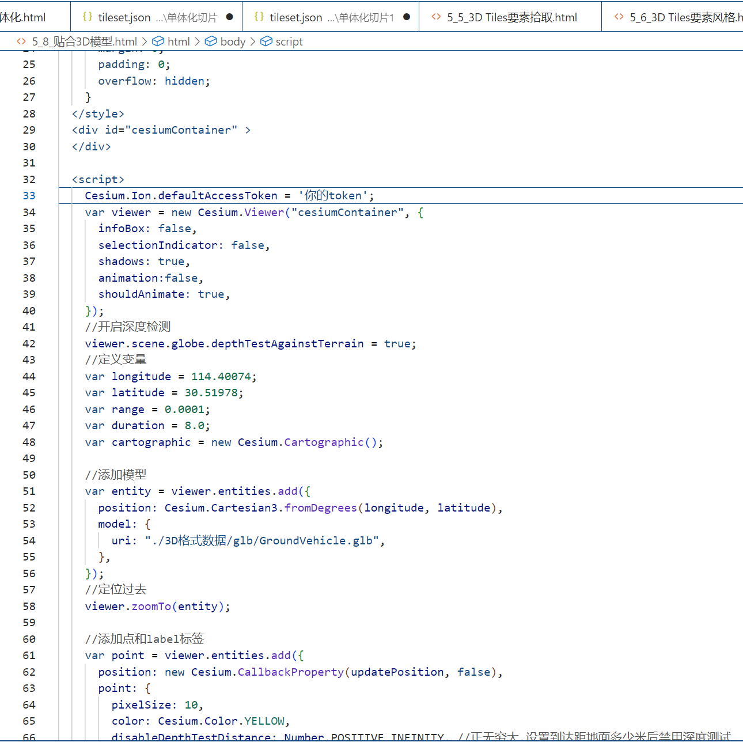Click the comment '//添加模型'
The image size is (743, 746).
click(x=116, y=475)
